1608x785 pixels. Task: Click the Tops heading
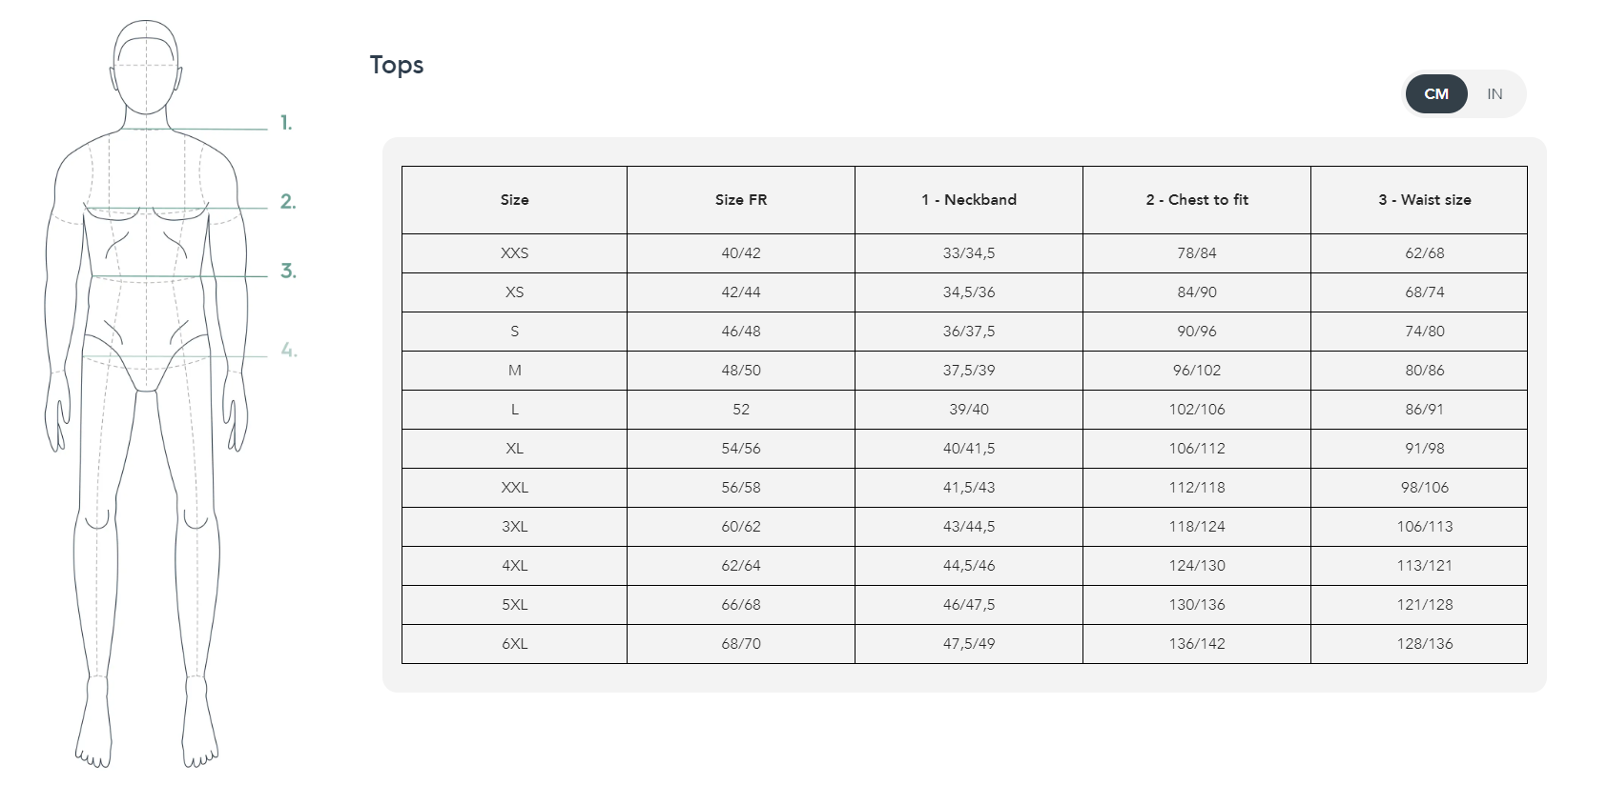coord(397,65)
